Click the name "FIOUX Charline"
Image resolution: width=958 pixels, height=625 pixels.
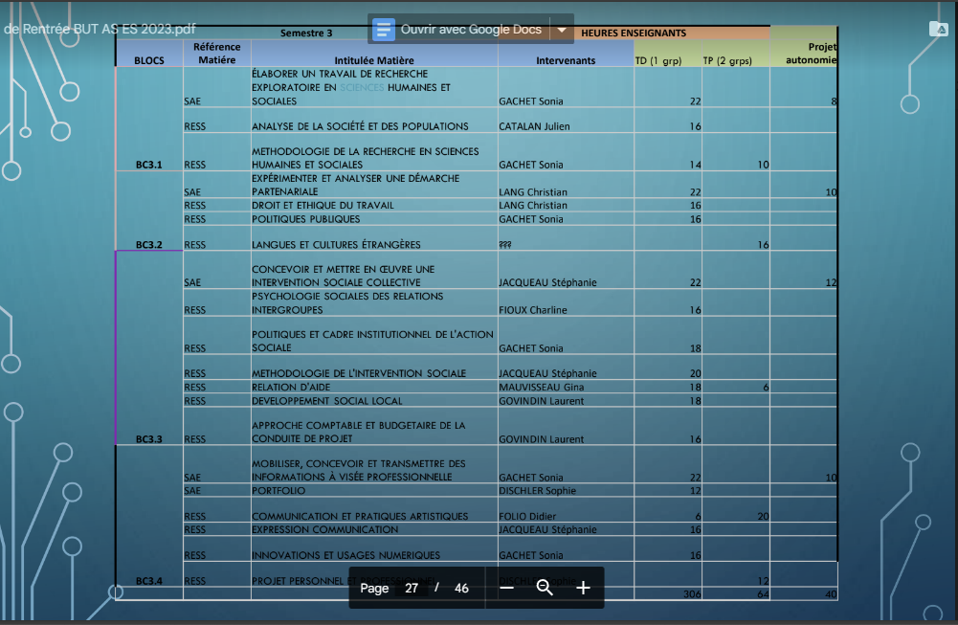533,310
